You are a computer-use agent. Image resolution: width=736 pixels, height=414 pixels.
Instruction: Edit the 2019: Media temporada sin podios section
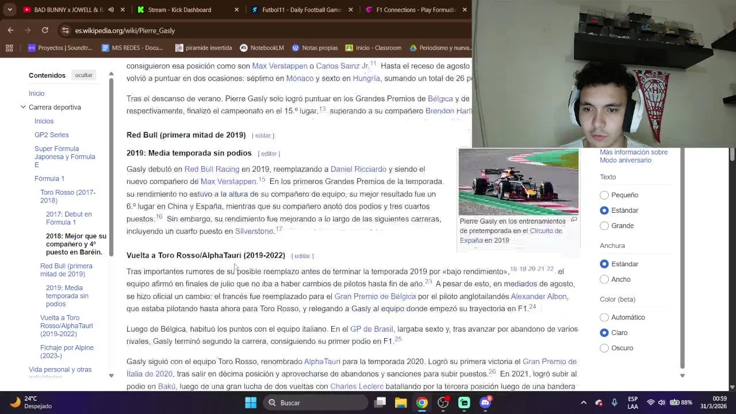[x=269, y=154]
